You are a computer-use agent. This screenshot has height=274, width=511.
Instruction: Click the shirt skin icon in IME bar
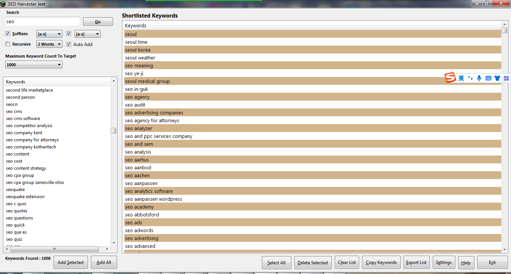click(497, 78)
